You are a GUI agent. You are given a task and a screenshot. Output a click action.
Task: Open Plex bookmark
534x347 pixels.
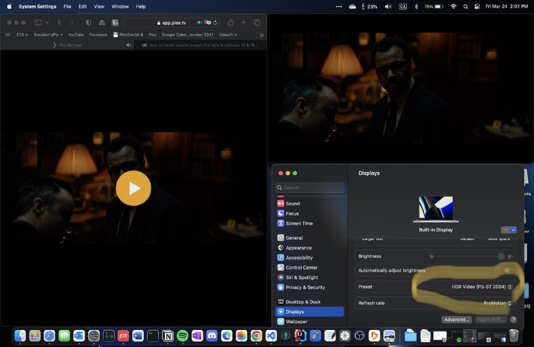(152, 35)
